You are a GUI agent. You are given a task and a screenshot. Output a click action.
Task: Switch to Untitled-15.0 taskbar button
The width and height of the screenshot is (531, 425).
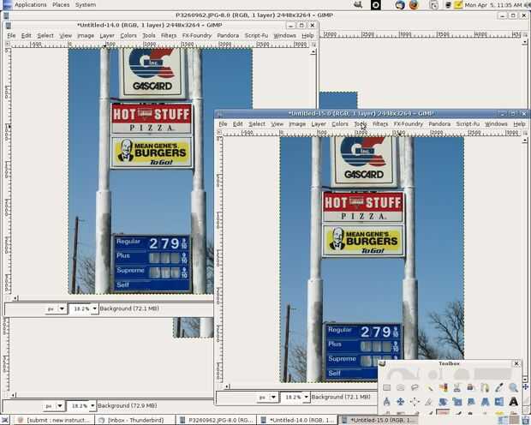[379, 420]
